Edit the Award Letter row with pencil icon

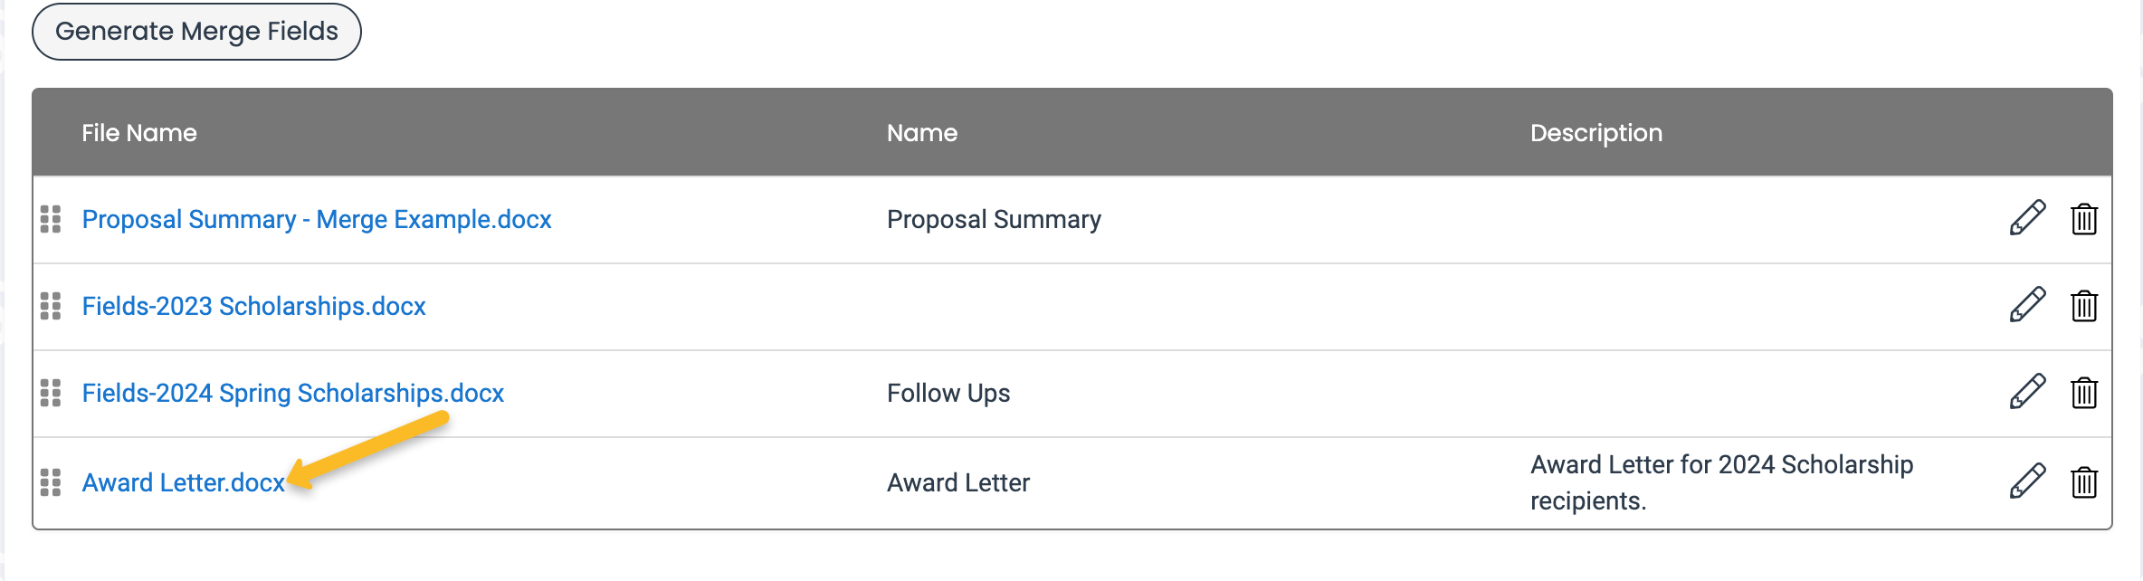(2027, 481)
